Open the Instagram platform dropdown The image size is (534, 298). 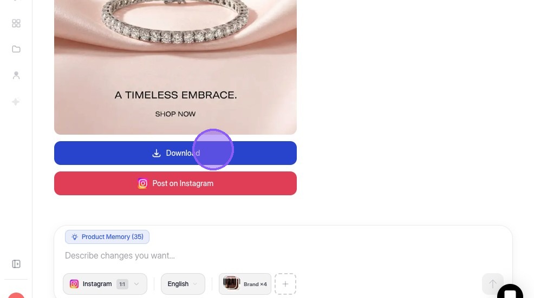(x=105, y=284)
